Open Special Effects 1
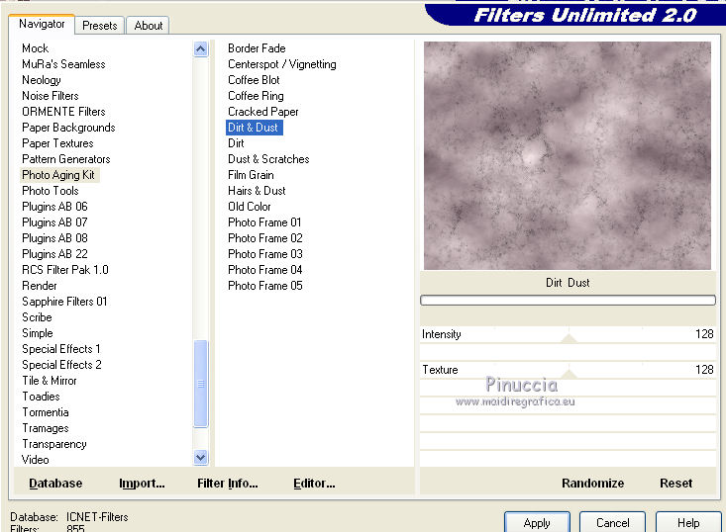This screenshot has width=726, height=532. click(x=61, y=349)
